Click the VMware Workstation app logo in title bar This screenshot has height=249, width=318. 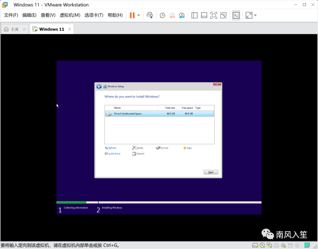tap(5, 5)
